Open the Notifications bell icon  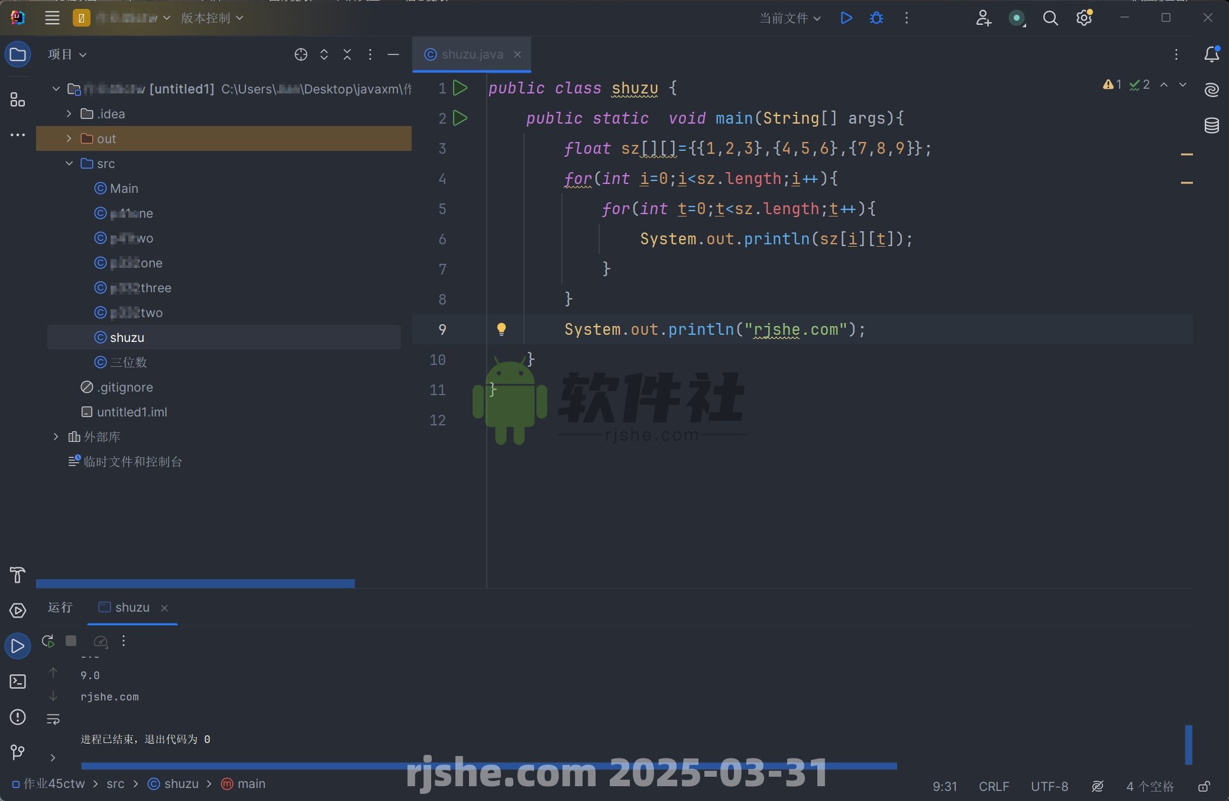tap(1212, 54)
